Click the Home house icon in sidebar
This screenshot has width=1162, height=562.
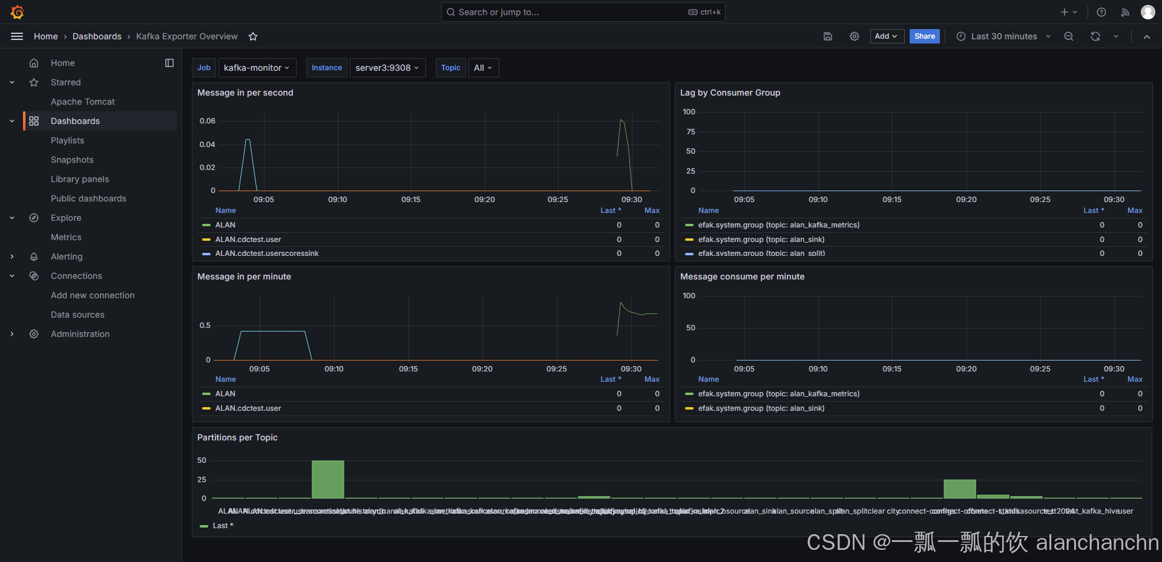[x=34, y=63]
